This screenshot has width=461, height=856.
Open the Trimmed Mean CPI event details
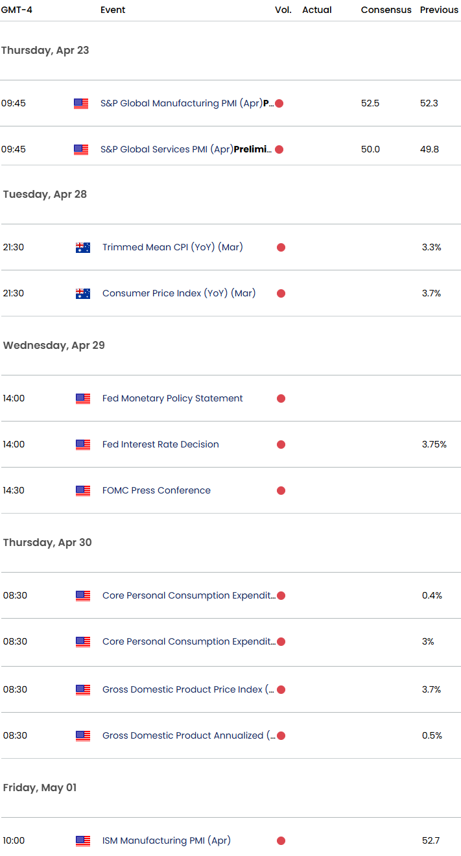pos(172,247)
